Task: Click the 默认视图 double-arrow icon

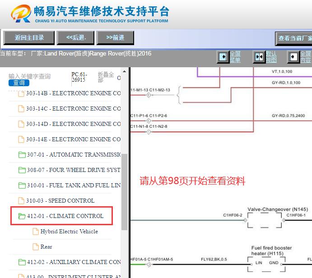Action: [x=259, y=57]
